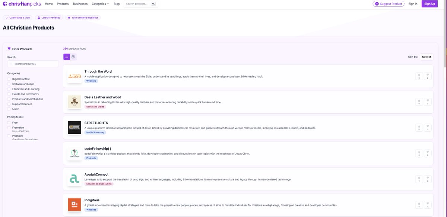Click the Sign Up button
The image size is (447, 217).
(x=429, y=4)
